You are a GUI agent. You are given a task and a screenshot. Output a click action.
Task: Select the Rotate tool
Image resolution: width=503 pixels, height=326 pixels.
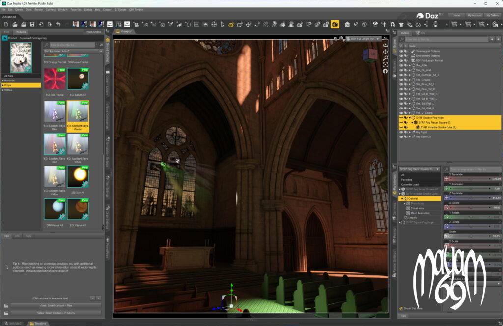(240, 25)
